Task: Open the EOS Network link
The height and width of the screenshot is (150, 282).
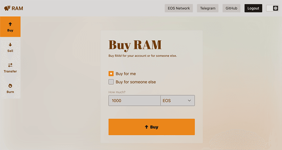Action: (x=179, y=8)
